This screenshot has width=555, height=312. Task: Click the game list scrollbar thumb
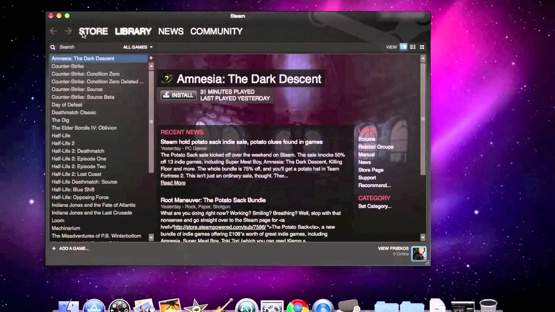click(151, 121)
